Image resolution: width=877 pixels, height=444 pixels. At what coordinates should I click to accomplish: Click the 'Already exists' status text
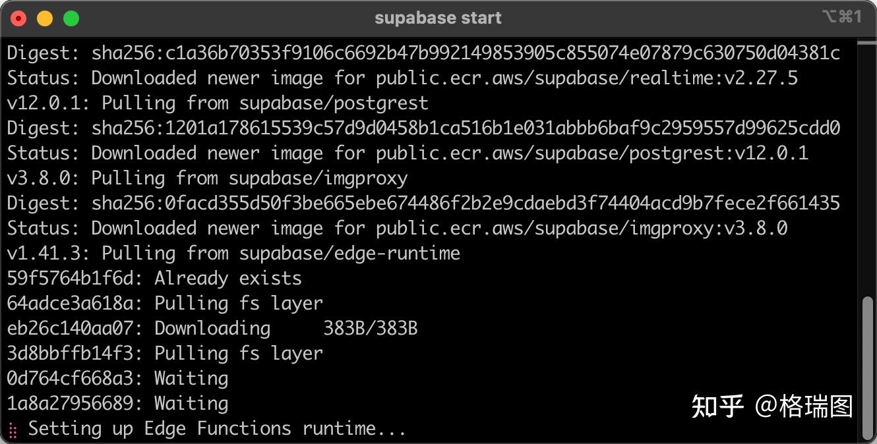pos(227,278)
